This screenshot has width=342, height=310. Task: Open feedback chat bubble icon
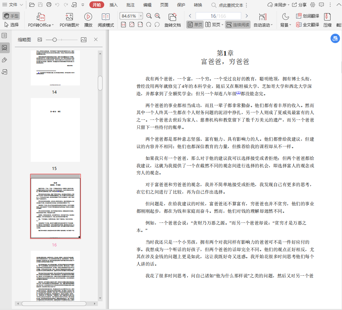pos(321,5)
